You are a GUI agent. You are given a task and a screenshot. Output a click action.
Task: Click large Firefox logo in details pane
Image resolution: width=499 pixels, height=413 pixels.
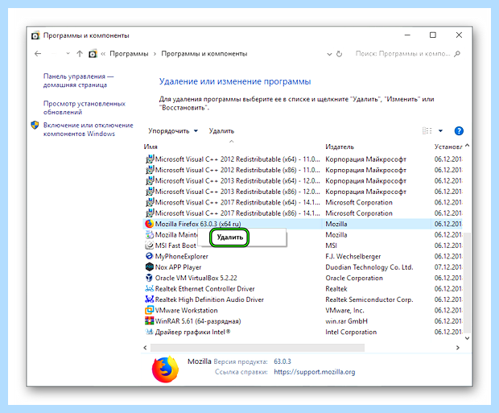tap(165, 370)
